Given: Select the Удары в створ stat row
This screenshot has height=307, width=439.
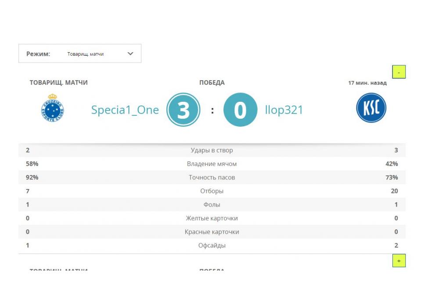Looking at the screenshot, I should pos(212,150).
